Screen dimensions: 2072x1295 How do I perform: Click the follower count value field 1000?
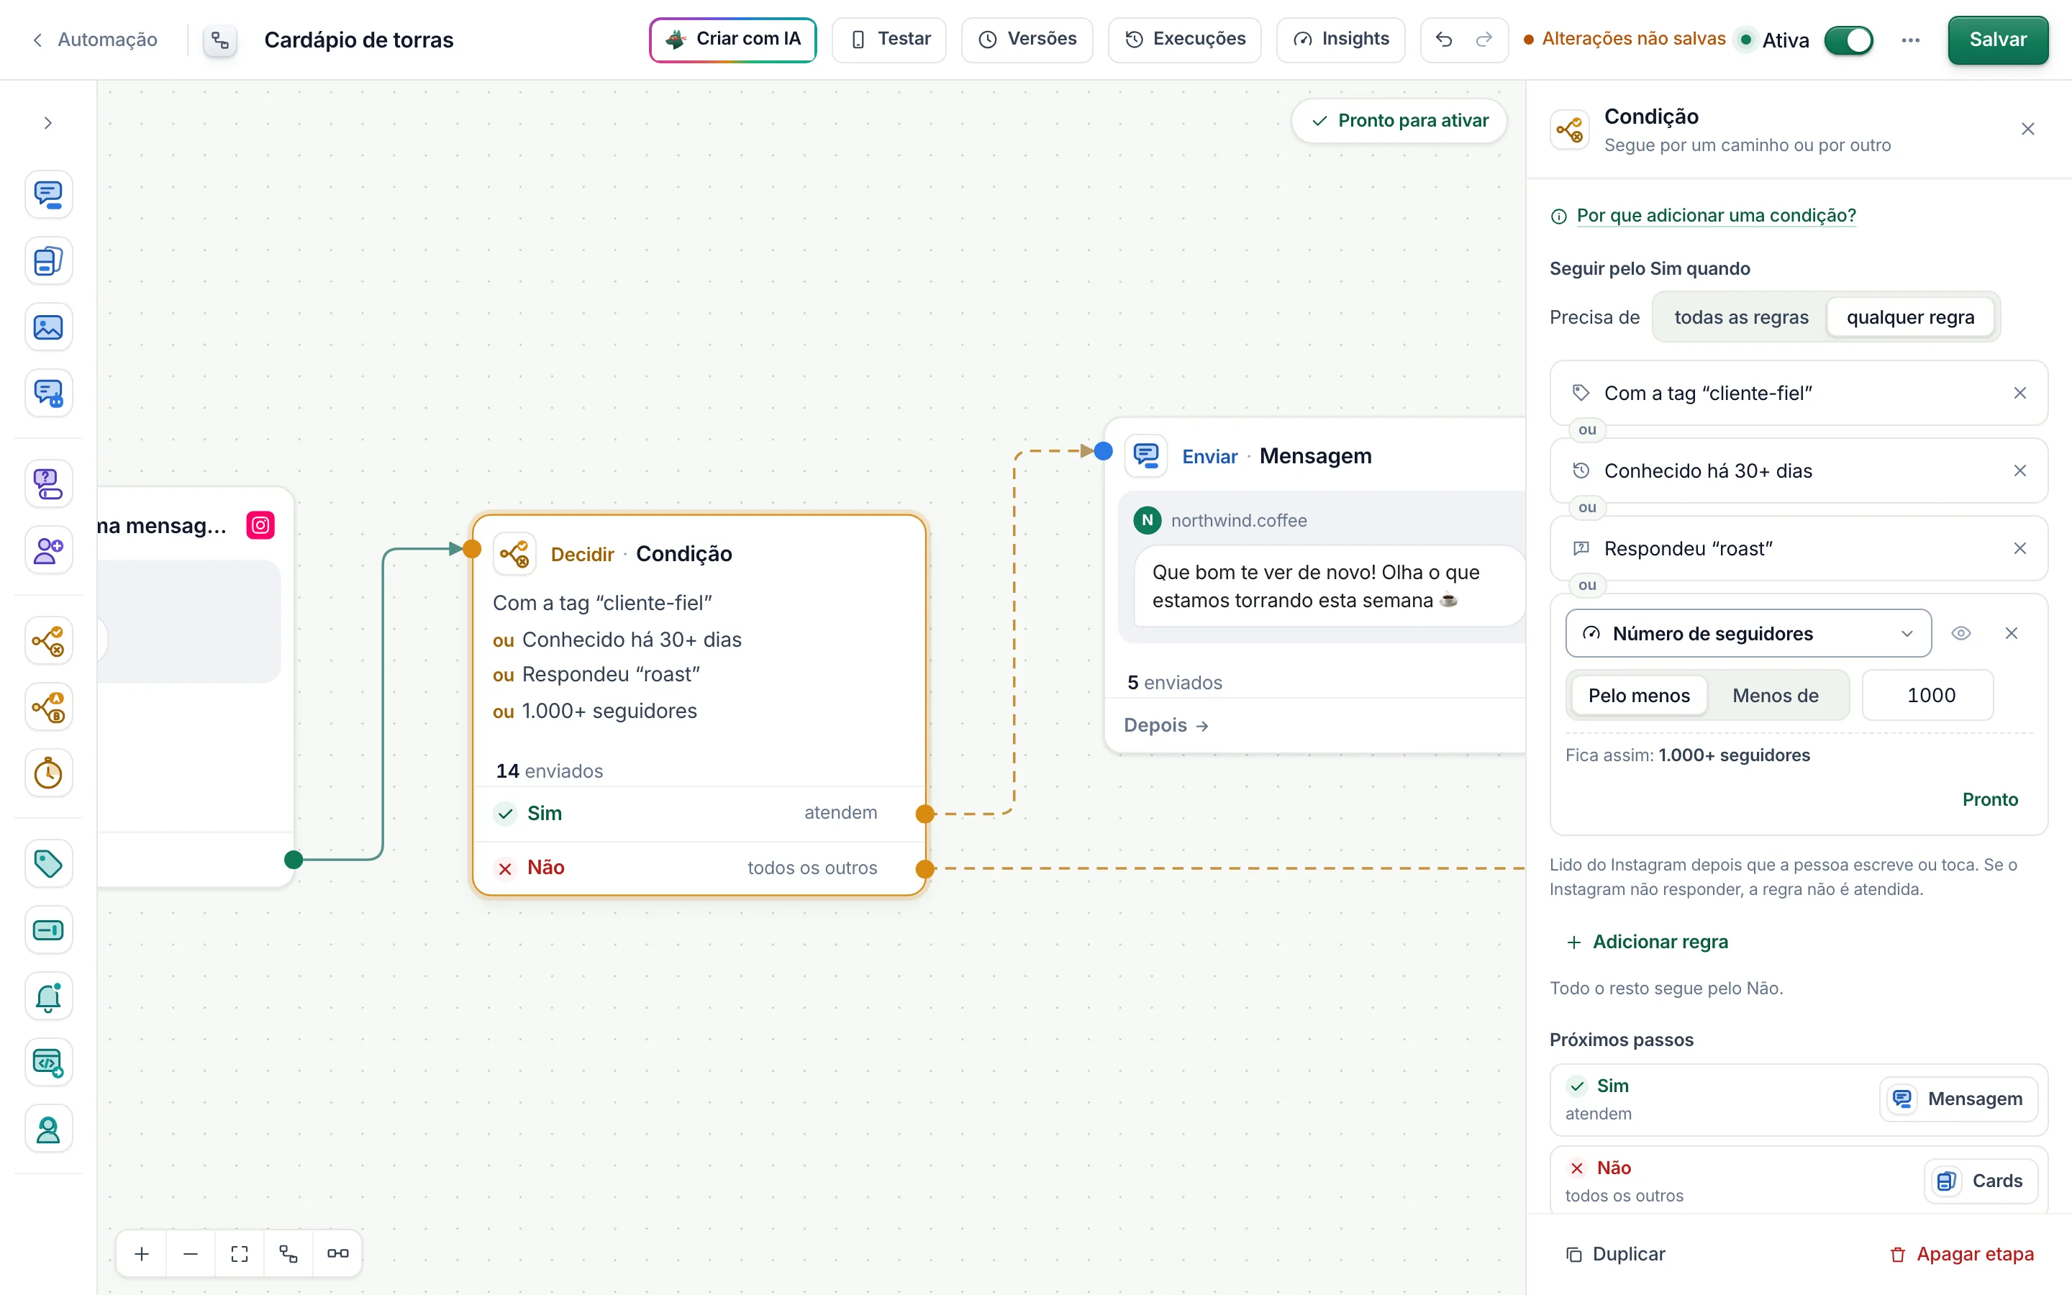1927,696
